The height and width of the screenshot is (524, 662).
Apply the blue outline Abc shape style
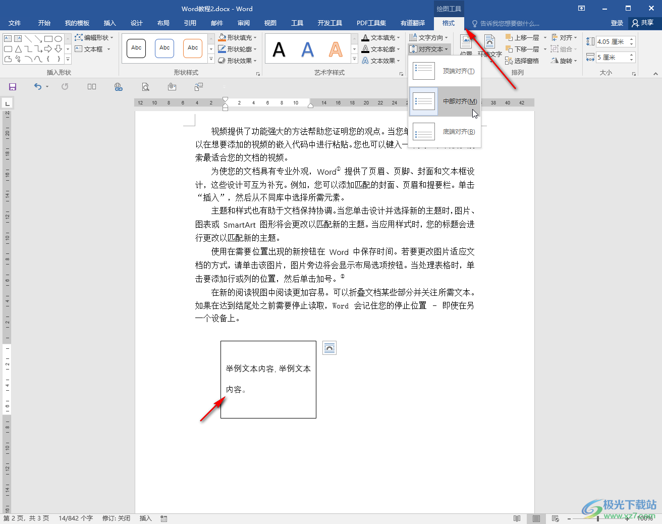click(164, 48)
